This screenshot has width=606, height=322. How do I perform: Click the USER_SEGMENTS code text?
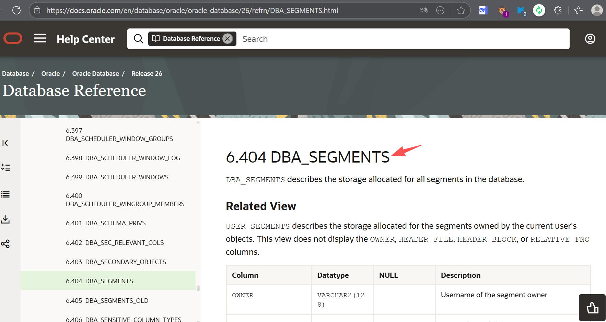coord(258,226)
